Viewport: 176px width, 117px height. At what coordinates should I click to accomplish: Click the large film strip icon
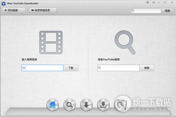click(x=51, y=43)
